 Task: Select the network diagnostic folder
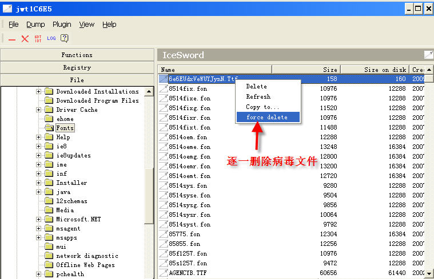tap(87, 256)
